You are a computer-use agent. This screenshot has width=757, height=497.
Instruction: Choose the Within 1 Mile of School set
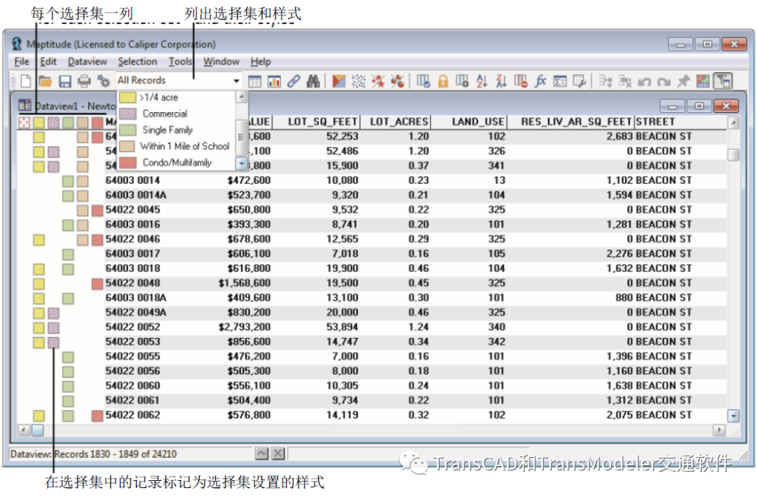pos(184,146)
